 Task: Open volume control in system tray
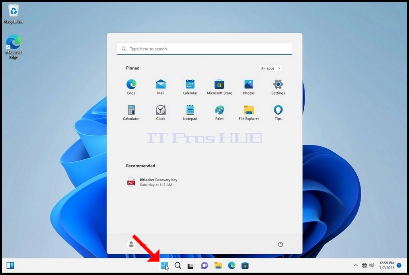click(x=372, y=265)
